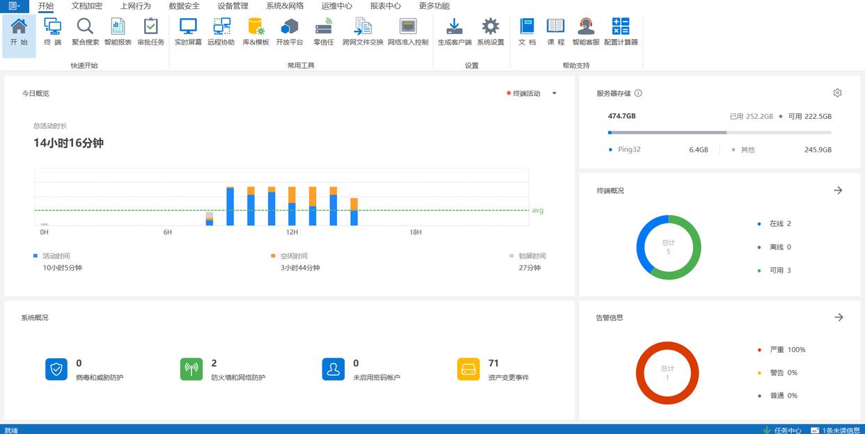The height and width of the screenshot is (434, 865).
Task: Open the 零信任 zero trust icon
Action: click(323, 32)
